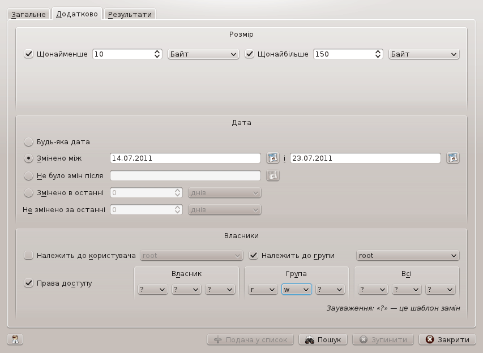Open the first Власник permission dropdown
Image resolution: width=483 pixels, height=353 pixels.
coord(152,290)
